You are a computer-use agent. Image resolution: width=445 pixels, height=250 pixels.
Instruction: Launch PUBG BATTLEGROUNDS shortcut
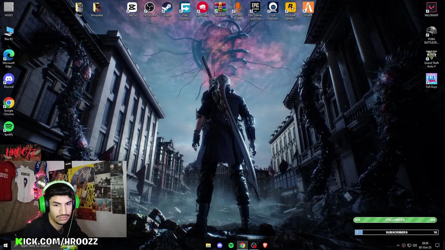click(x=431, y=35)
